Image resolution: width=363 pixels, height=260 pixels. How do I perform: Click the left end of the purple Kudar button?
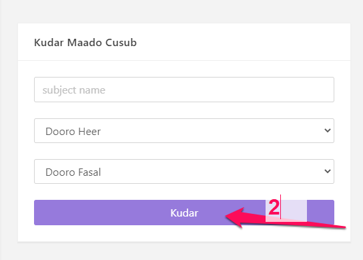coord(46,213)
